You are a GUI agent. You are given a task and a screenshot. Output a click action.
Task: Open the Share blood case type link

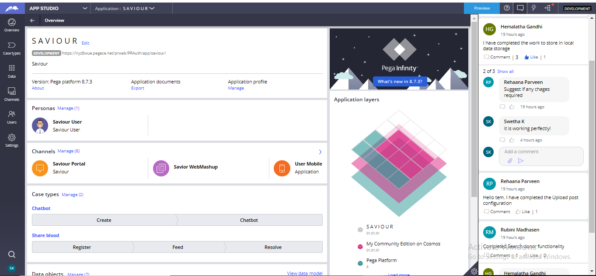click(45, 235)
